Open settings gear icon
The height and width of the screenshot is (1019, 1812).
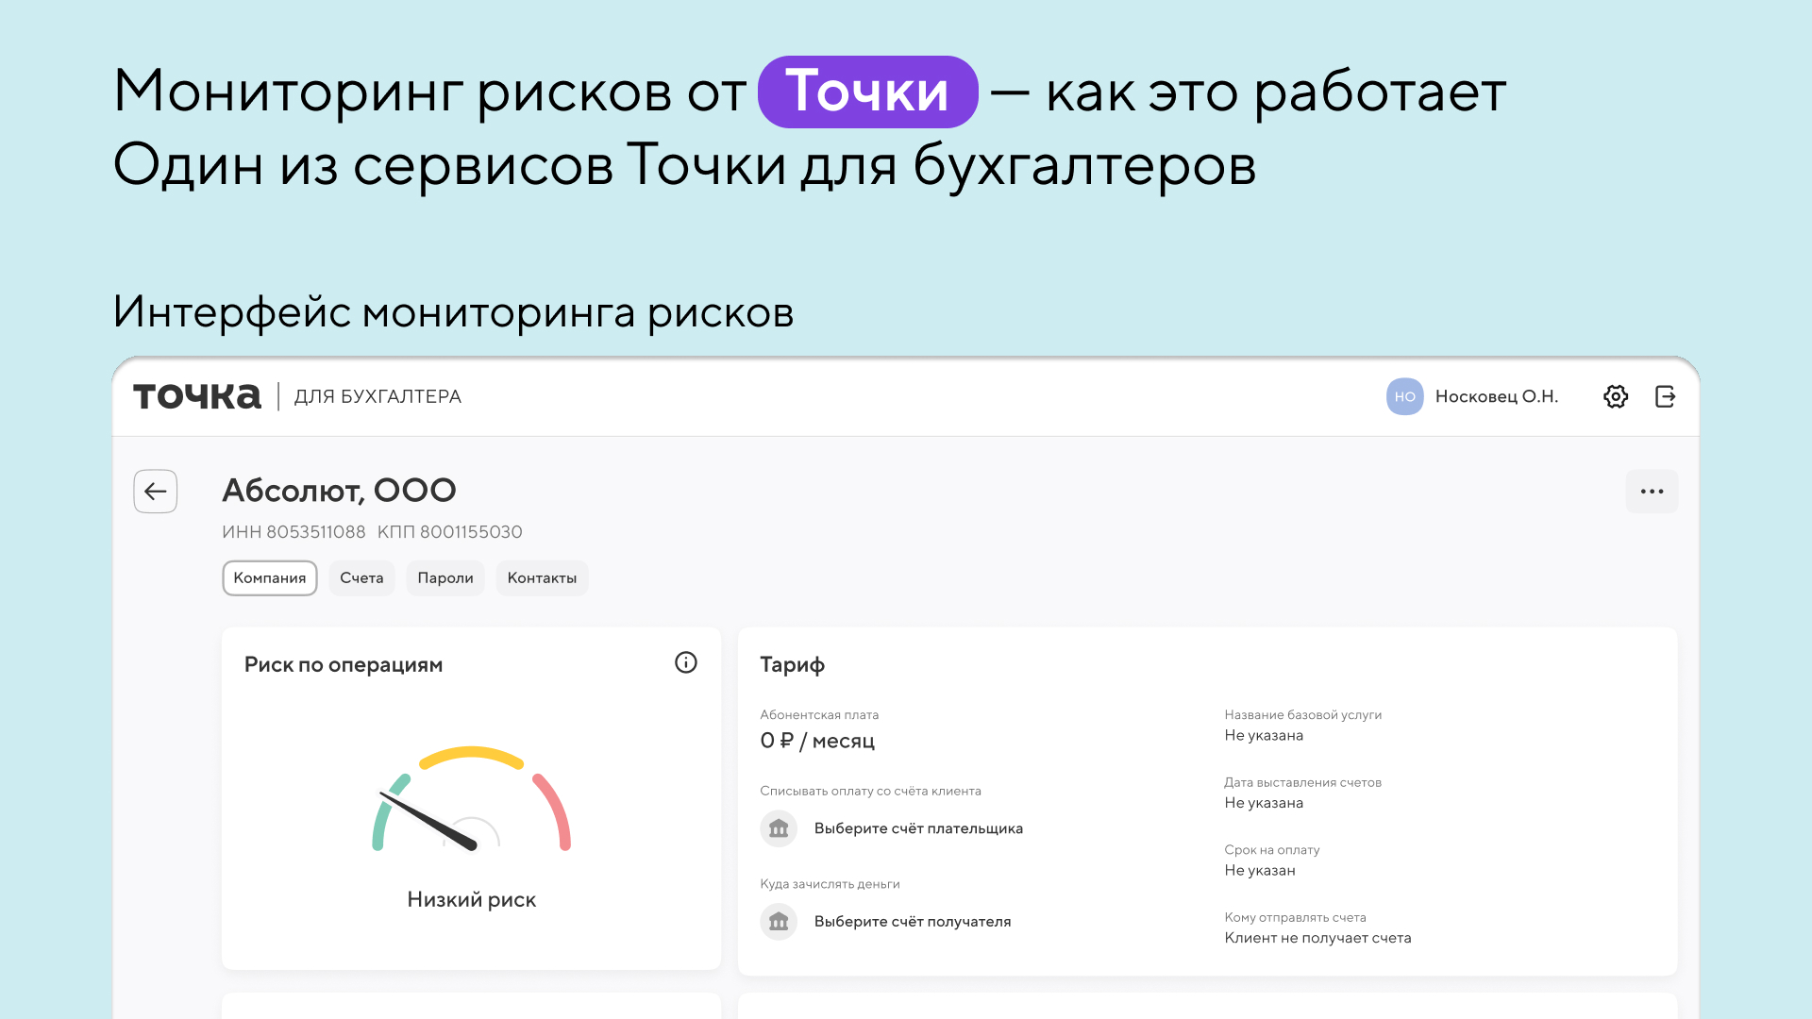[x=1616, y=396]
